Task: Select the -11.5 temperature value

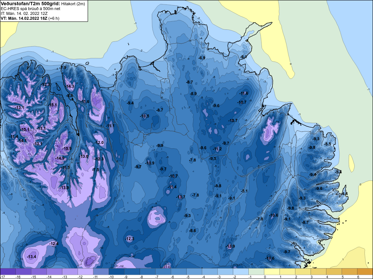Action: [66, 168]
